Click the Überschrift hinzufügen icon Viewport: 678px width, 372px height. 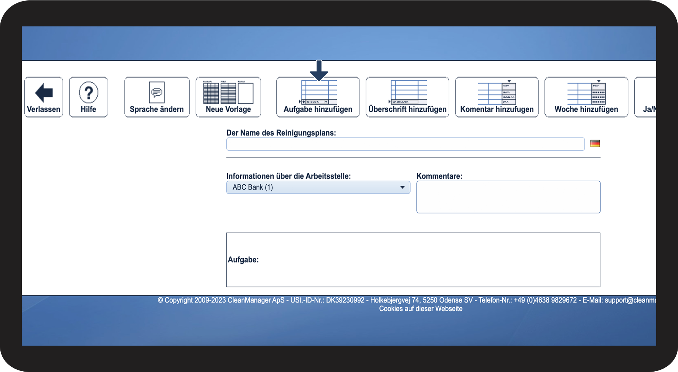click(407, 93)
